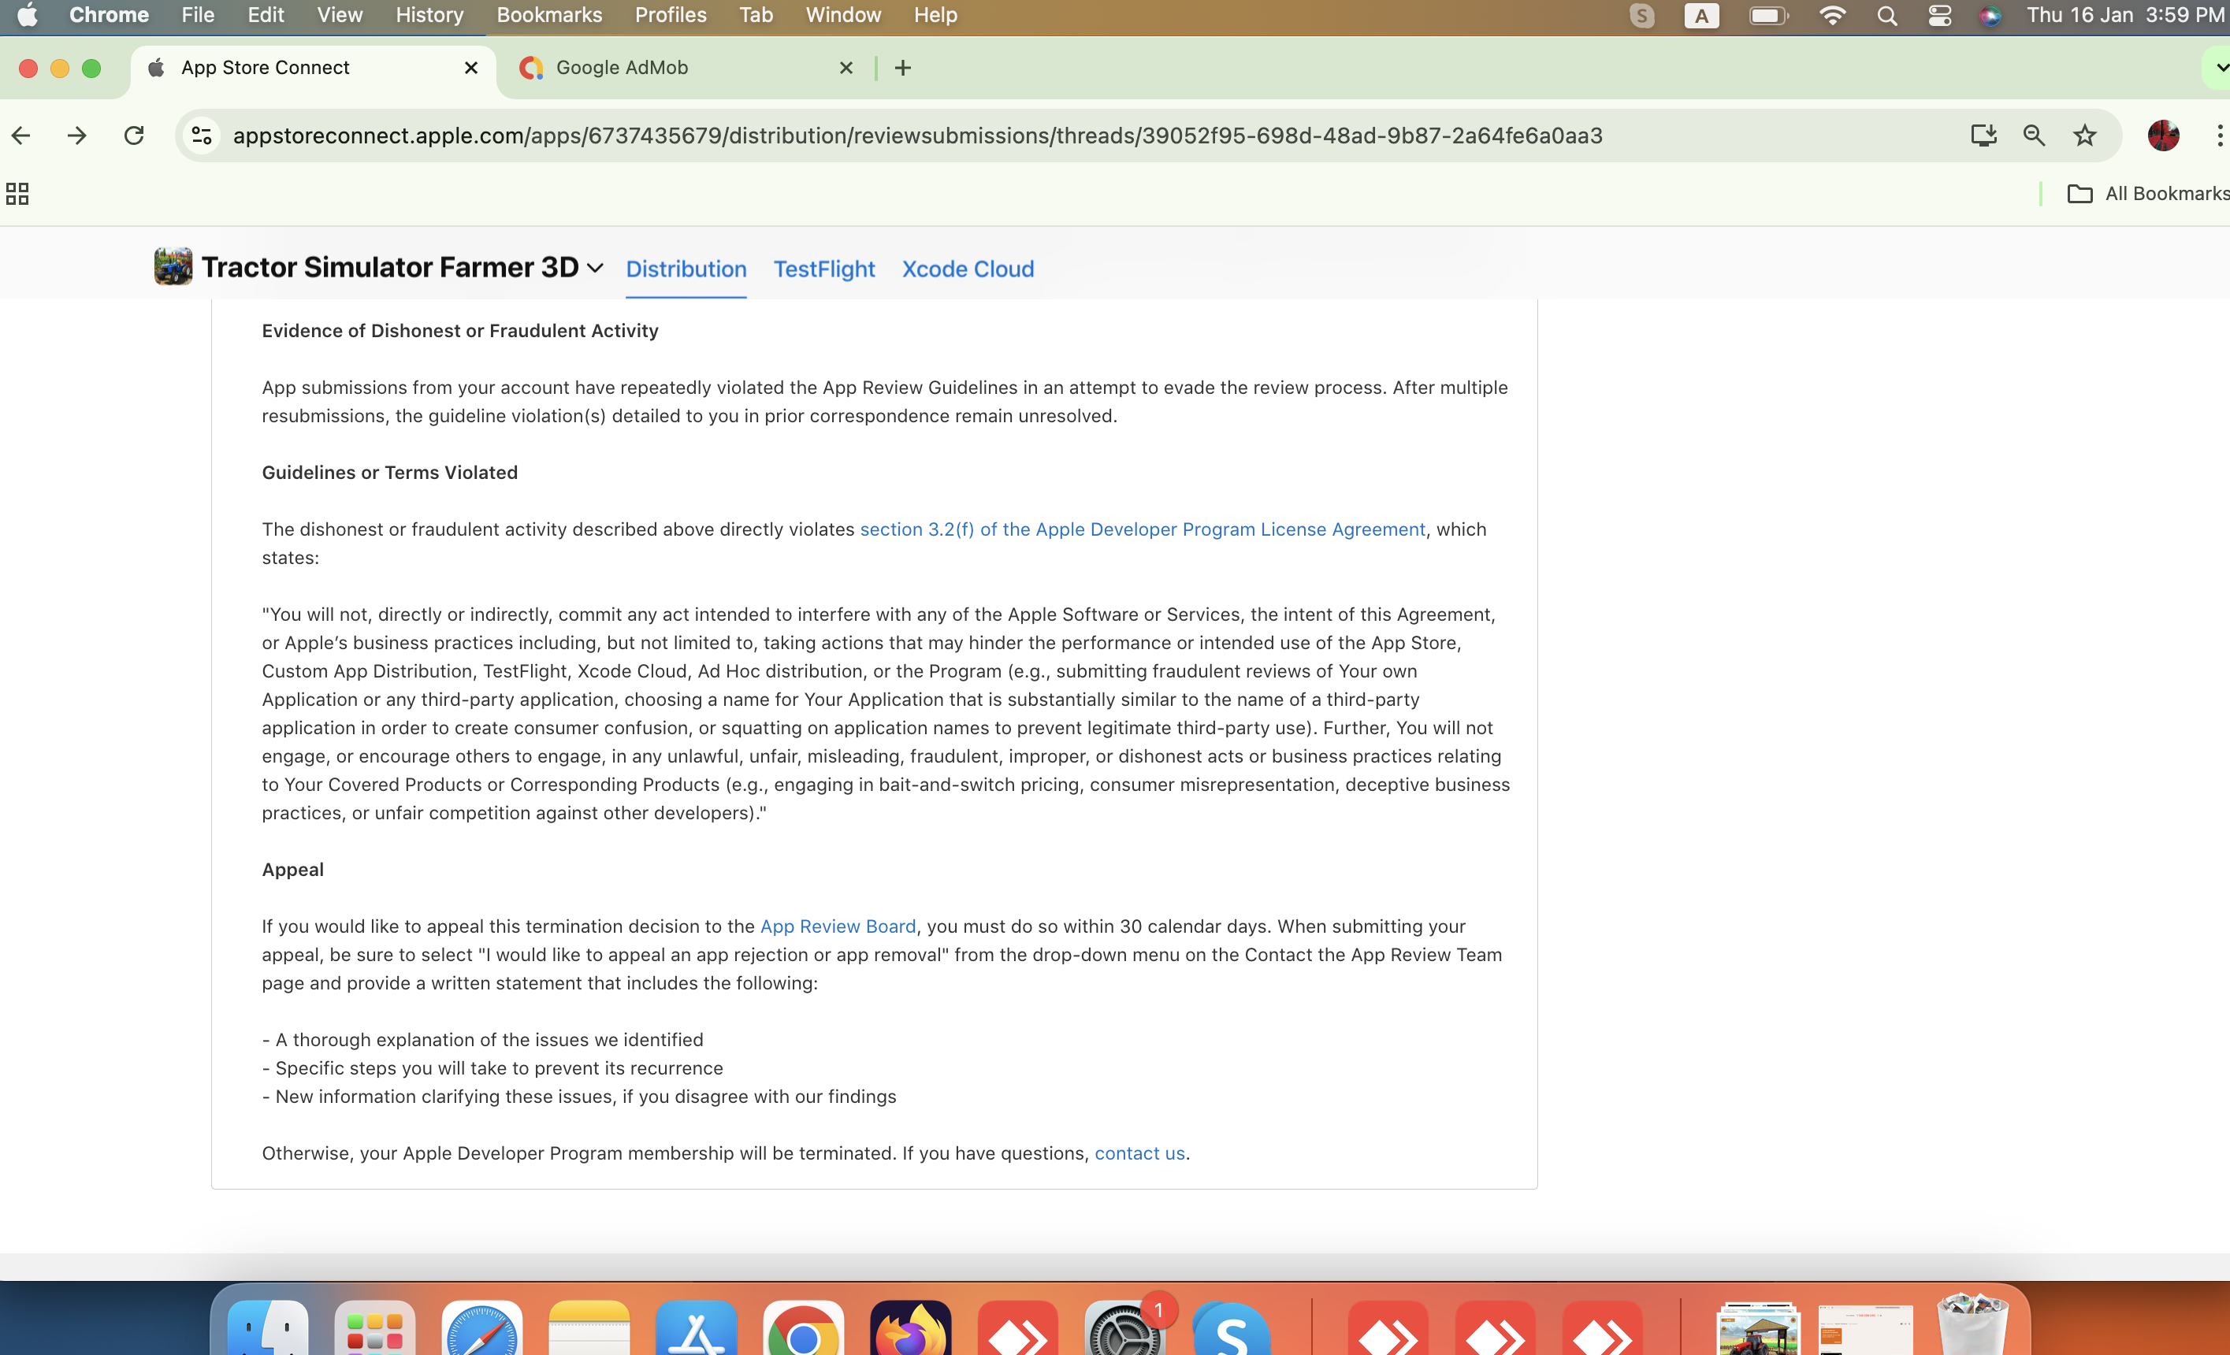Image resolution: width=2230 pixels, height=1355 pixels.
Task: Launch Firefox from the Dock
Action: [910, 1328]
